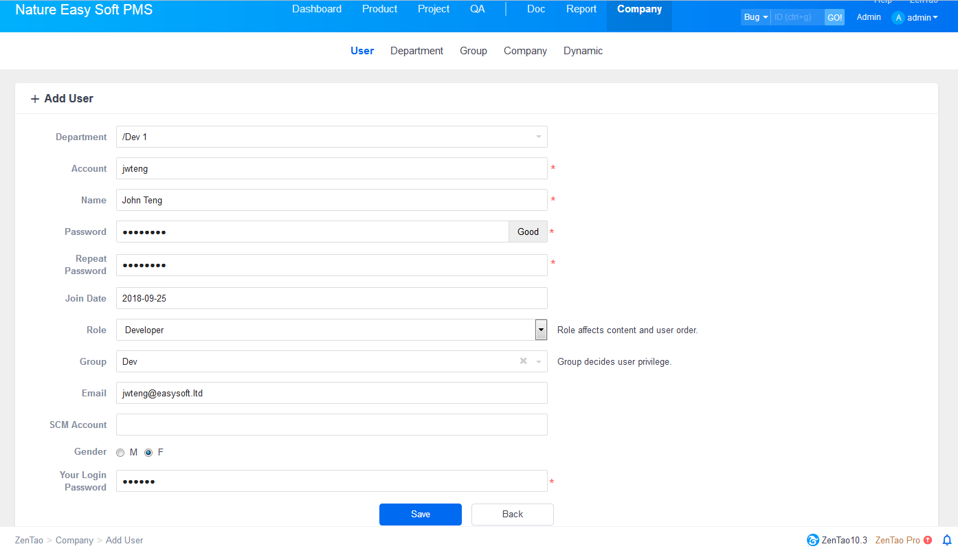Open the Dashboard menu
Image resolution: width=958 pixels, height=553 pixels.
[317, 9]
